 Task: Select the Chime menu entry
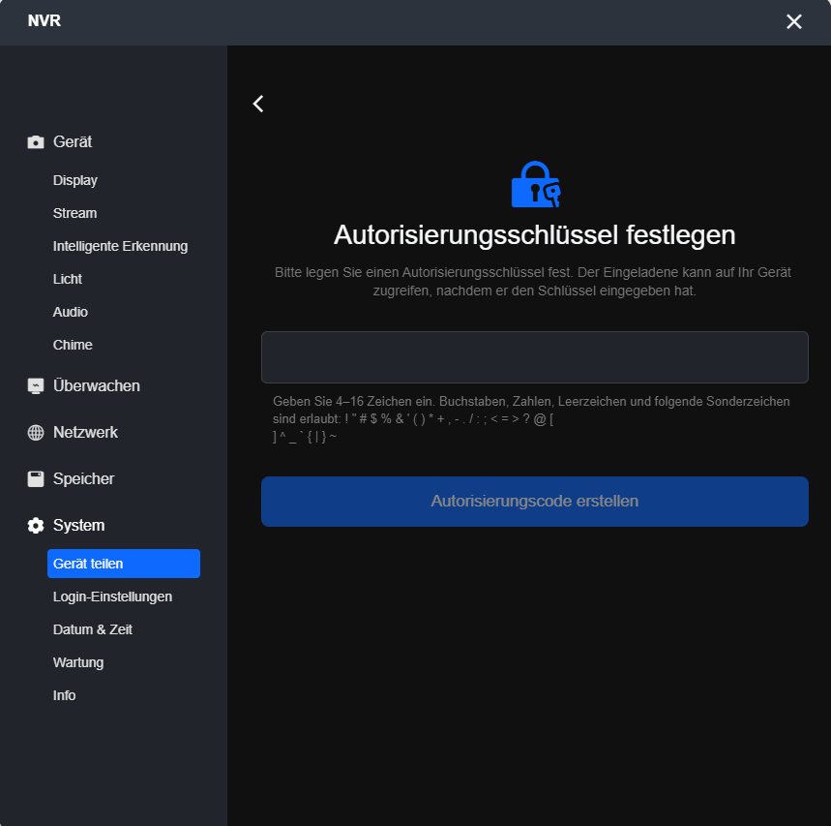tap(73, 345)
